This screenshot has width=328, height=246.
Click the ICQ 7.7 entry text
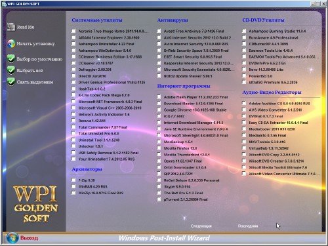174,116
